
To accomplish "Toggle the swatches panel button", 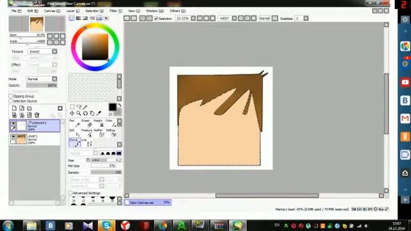I will pos(99,19).
